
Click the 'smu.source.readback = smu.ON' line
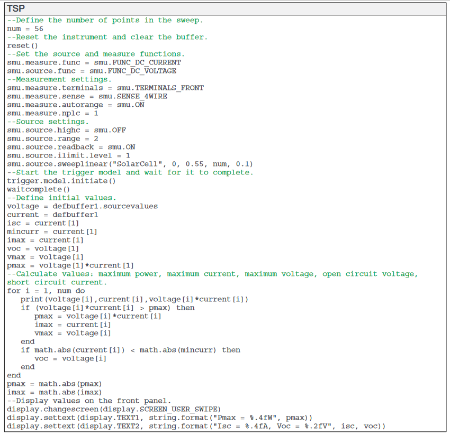pyautogui.click(x=71, y=147)
